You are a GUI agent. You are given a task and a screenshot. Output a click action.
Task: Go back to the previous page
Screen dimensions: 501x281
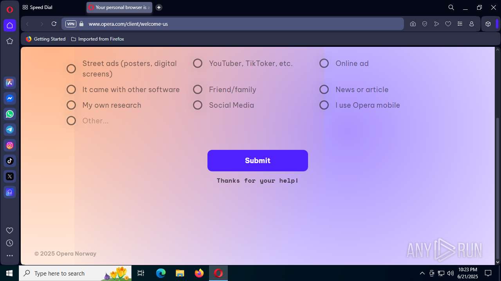coord(27,24)
